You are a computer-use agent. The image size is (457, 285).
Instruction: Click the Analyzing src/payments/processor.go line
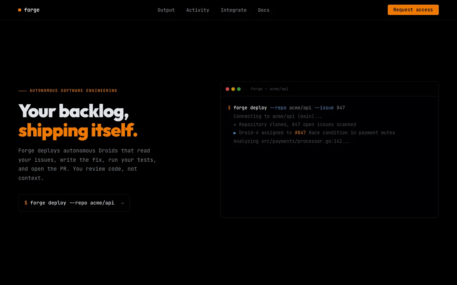point(291,141)
